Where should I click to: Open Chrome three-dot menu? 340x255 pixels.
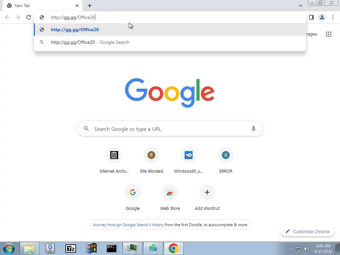click(x=333, y=17)
